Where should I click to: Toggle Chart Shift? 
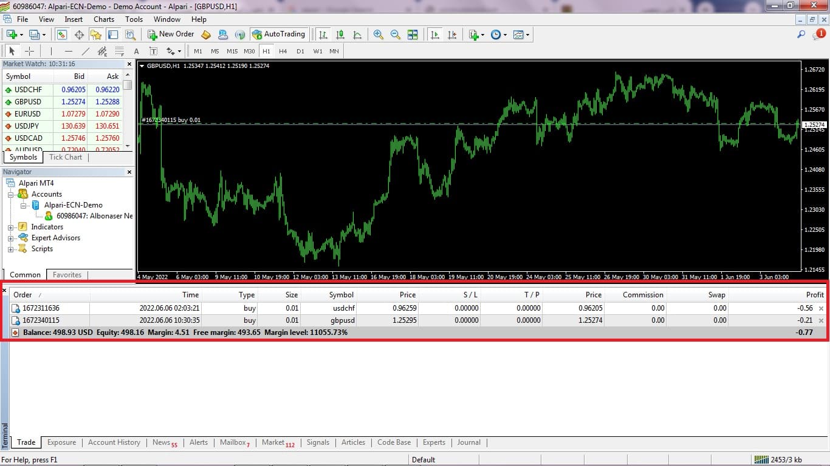(x=452, y=35)
